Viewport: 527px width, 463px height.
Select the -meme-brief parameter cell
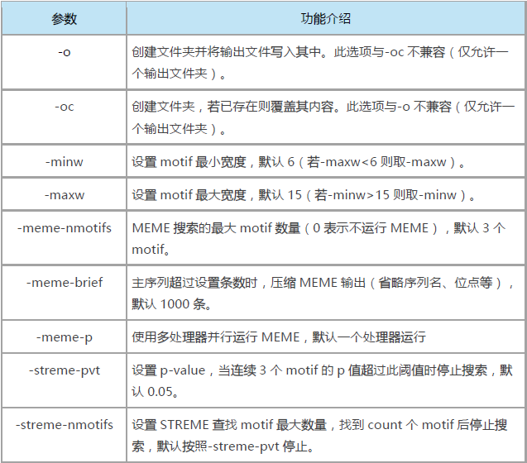pyautogui.click(x=64, y=283)
